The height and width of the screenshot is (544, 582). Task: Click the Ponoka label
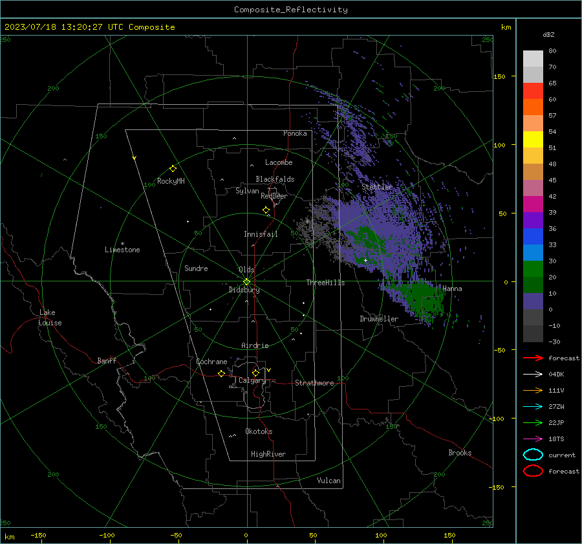[x=295, y=133]
